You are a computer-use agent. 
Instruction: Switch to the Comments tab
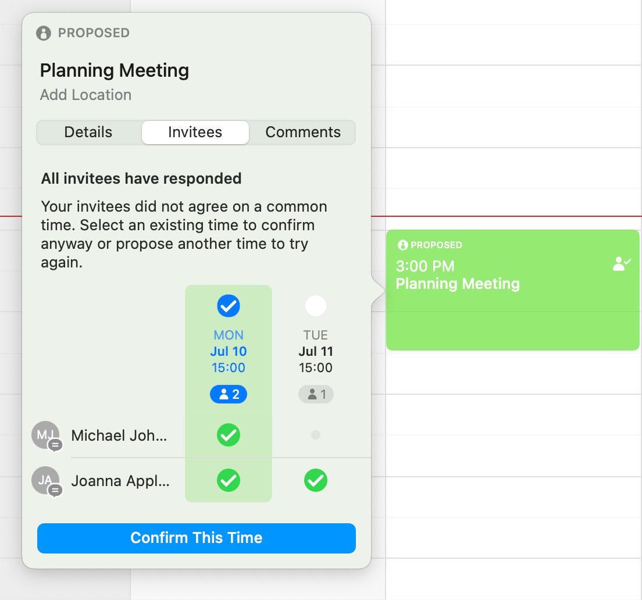pyautogui.click(x=303, y=132)
